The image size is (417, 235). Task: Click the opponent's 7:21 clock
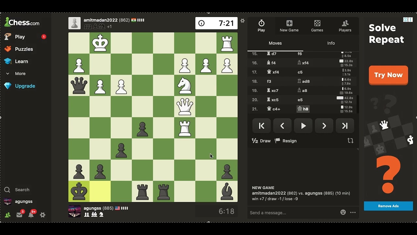(216, 23)
